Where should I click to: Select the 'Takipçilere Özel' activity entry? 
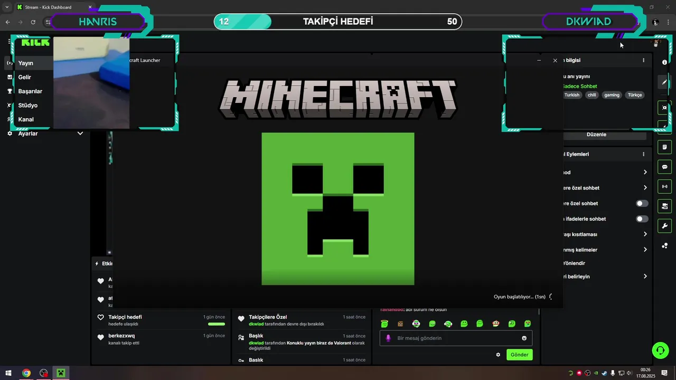(x=301, y=320)
